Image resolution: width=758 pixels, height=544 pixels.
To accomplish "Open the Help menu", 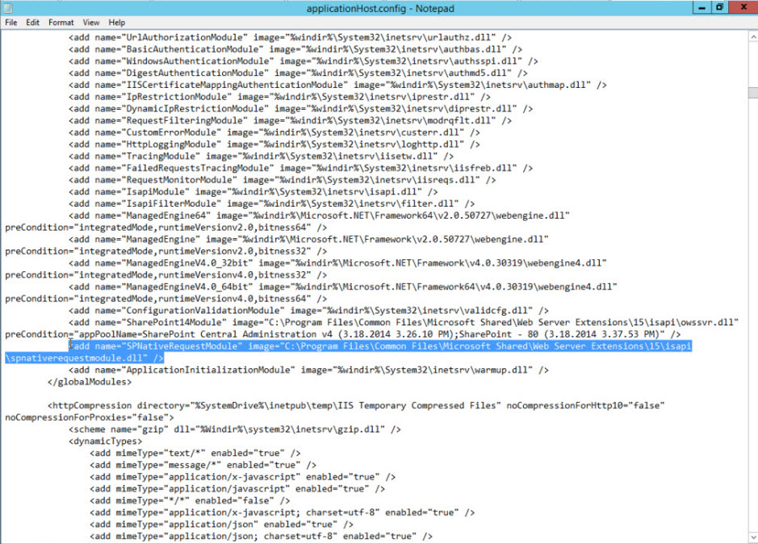I will [116, 23].
